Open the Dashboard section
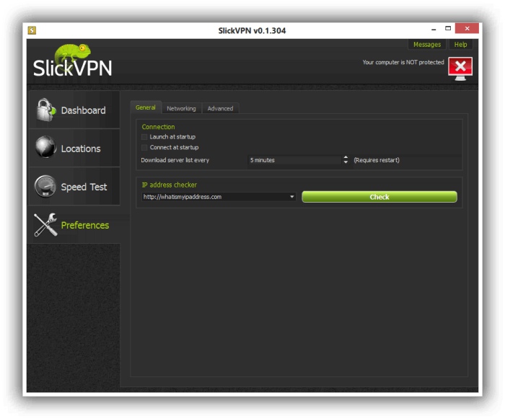 [74, 110]
